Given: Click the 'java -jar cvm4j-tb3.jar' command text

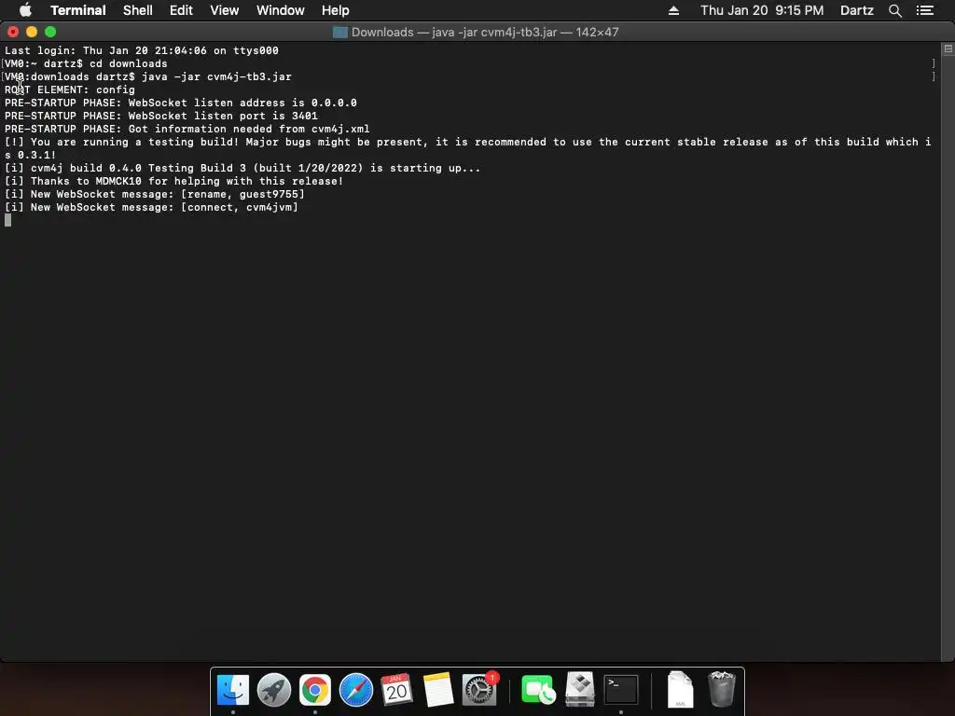Looking at the screenshot, I should [x=216, y=76].
